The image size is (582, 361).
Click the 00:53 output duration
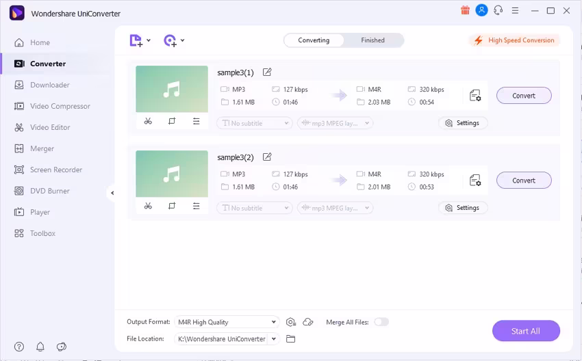click(427, 187)
